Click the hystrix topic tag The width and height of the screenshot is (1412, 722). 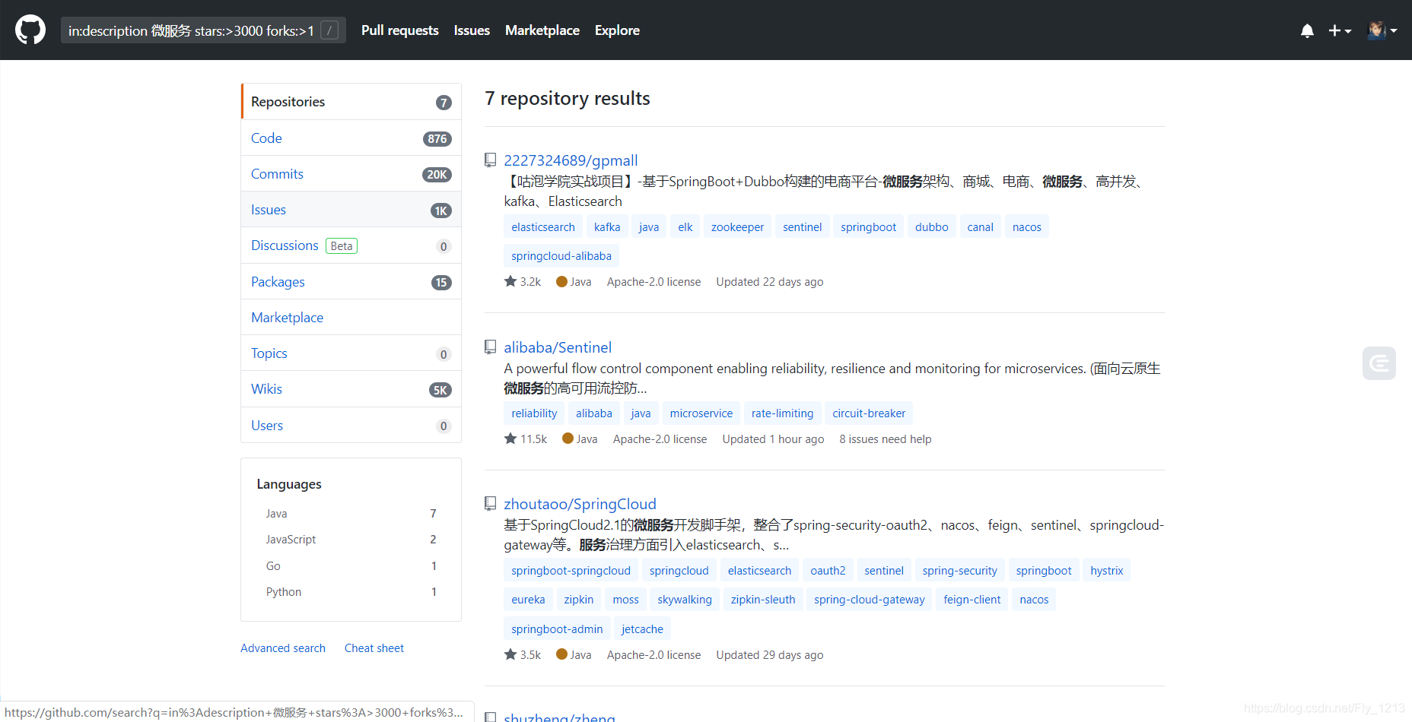click(1106, 571)
